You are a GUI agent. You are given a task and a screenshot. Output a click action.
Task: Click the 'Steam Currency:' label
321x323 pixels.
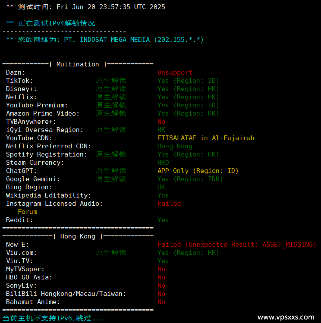pyautogui.click(x=35, y=163)
